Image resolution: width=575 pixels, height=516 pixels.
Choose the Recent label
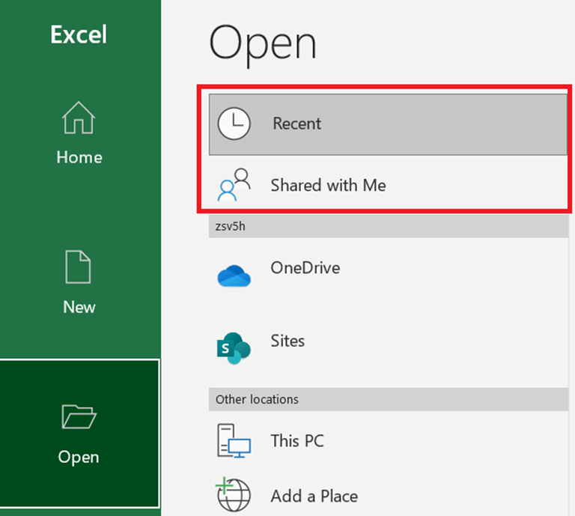pos(297,124)
